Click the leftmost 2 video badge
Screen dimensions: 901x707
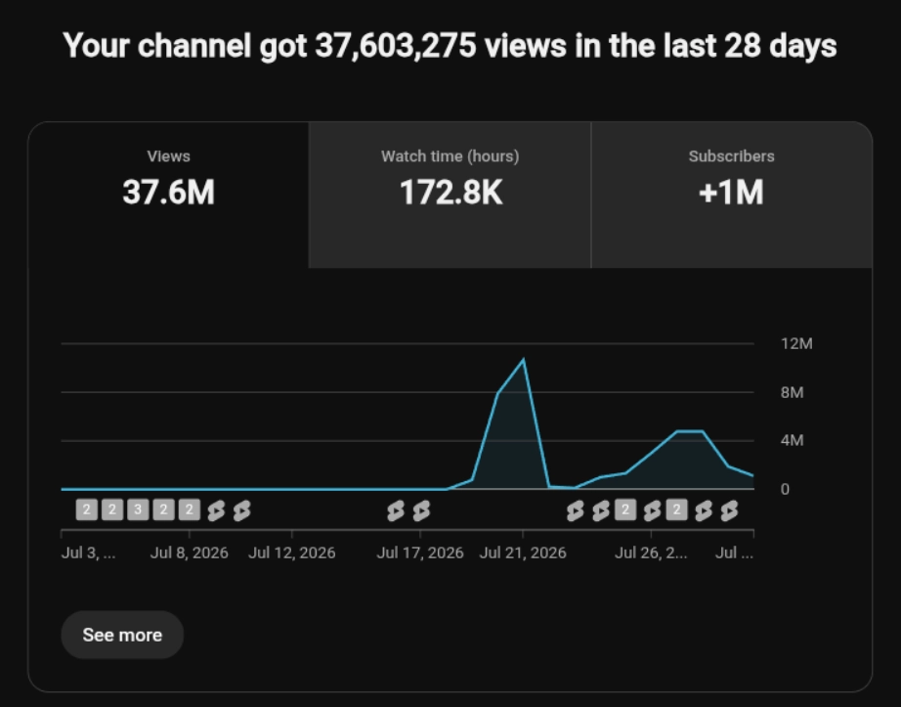point(87,509)
